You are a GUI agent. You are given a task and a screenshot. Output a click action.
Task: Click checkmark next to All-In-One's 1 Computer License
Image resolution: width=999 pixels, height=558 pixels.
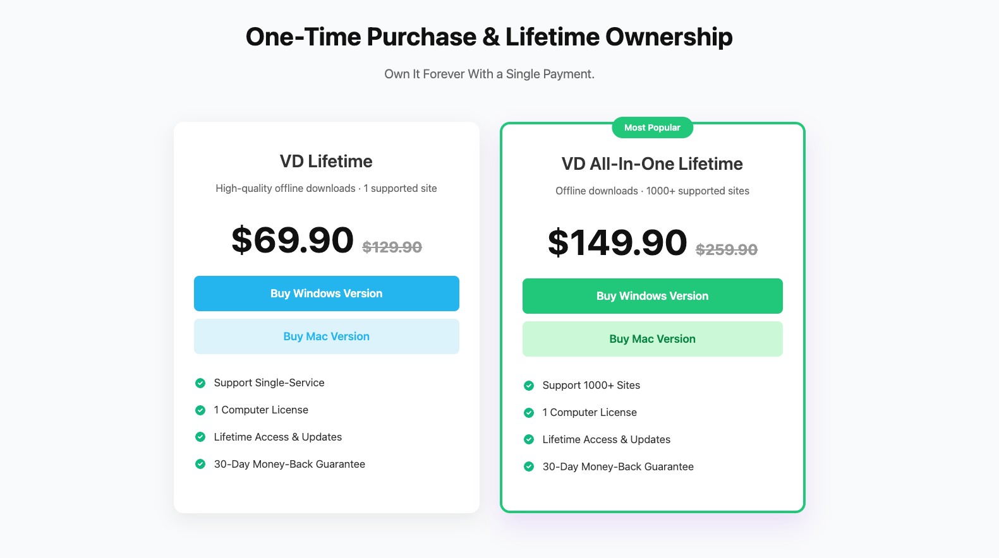(529, 413)
